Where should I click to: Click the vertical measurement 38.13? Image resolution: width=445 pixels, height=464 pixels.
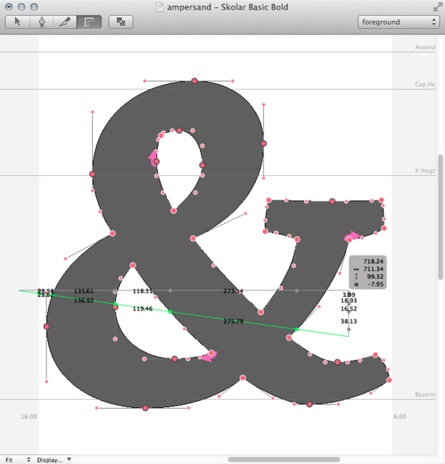click(348, 321)
